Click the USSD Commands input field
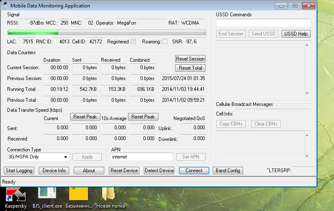This screenshot has width=334, height=211. coord(264,23)
